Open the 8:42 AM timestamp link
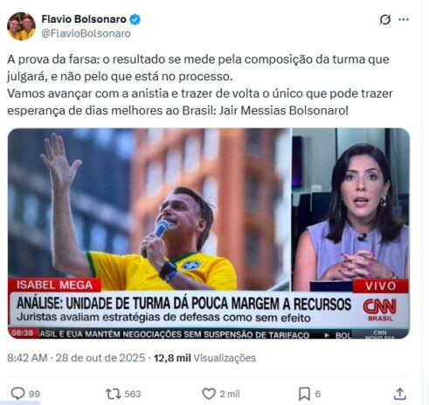Viewport: 429px width, 405px height. (x=27, y=358)
